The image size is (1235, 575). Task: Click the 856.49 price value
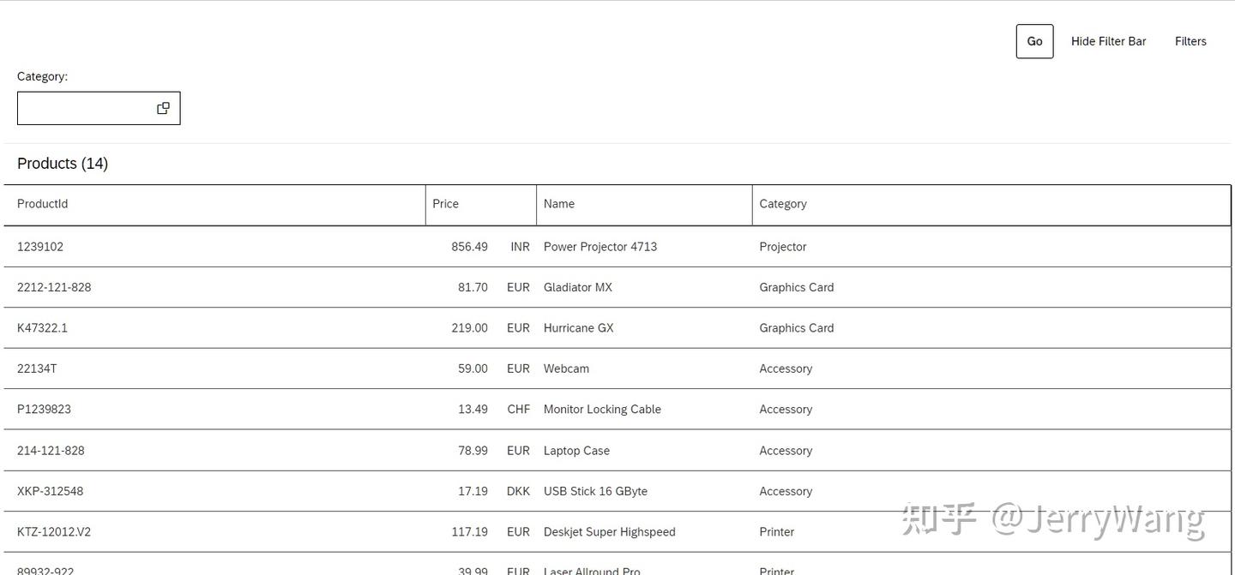469,247
